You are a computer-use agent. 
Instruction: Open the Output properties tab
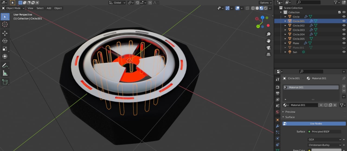277,93
